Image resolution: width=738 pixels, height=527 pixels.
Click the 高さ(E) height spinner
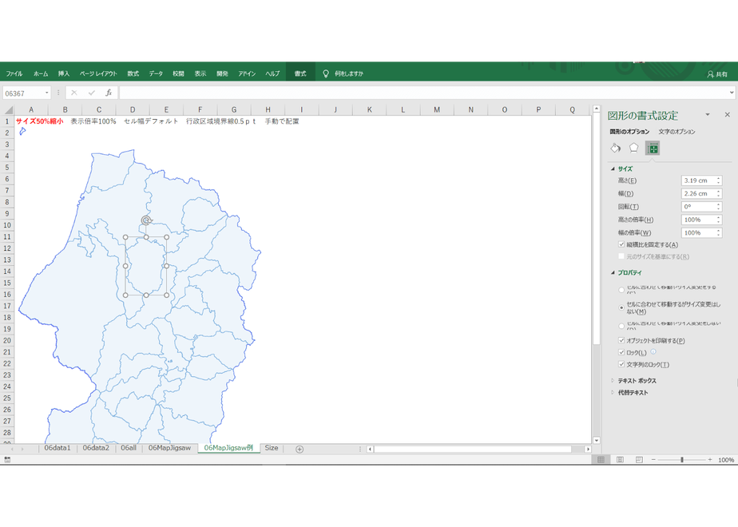pyautogui.click(x=718, y=180)
